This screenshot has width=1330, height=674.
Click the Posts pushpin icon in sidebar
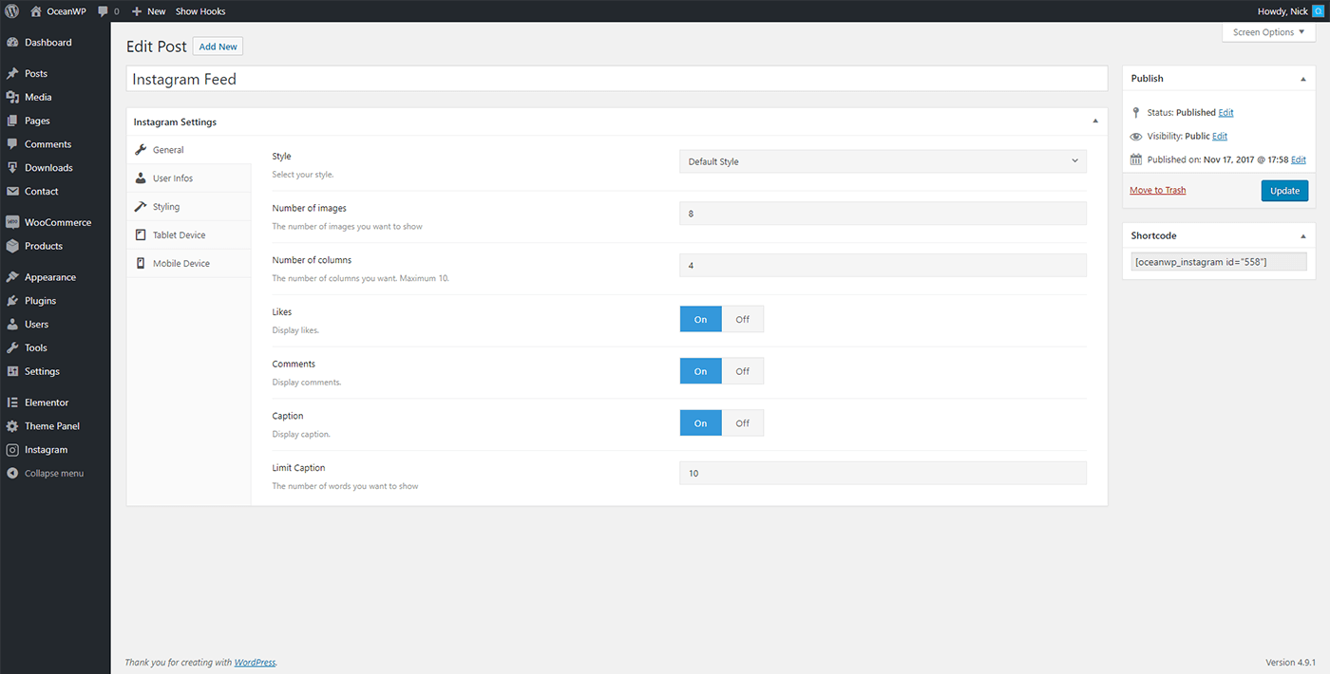[x=12, y=74]
